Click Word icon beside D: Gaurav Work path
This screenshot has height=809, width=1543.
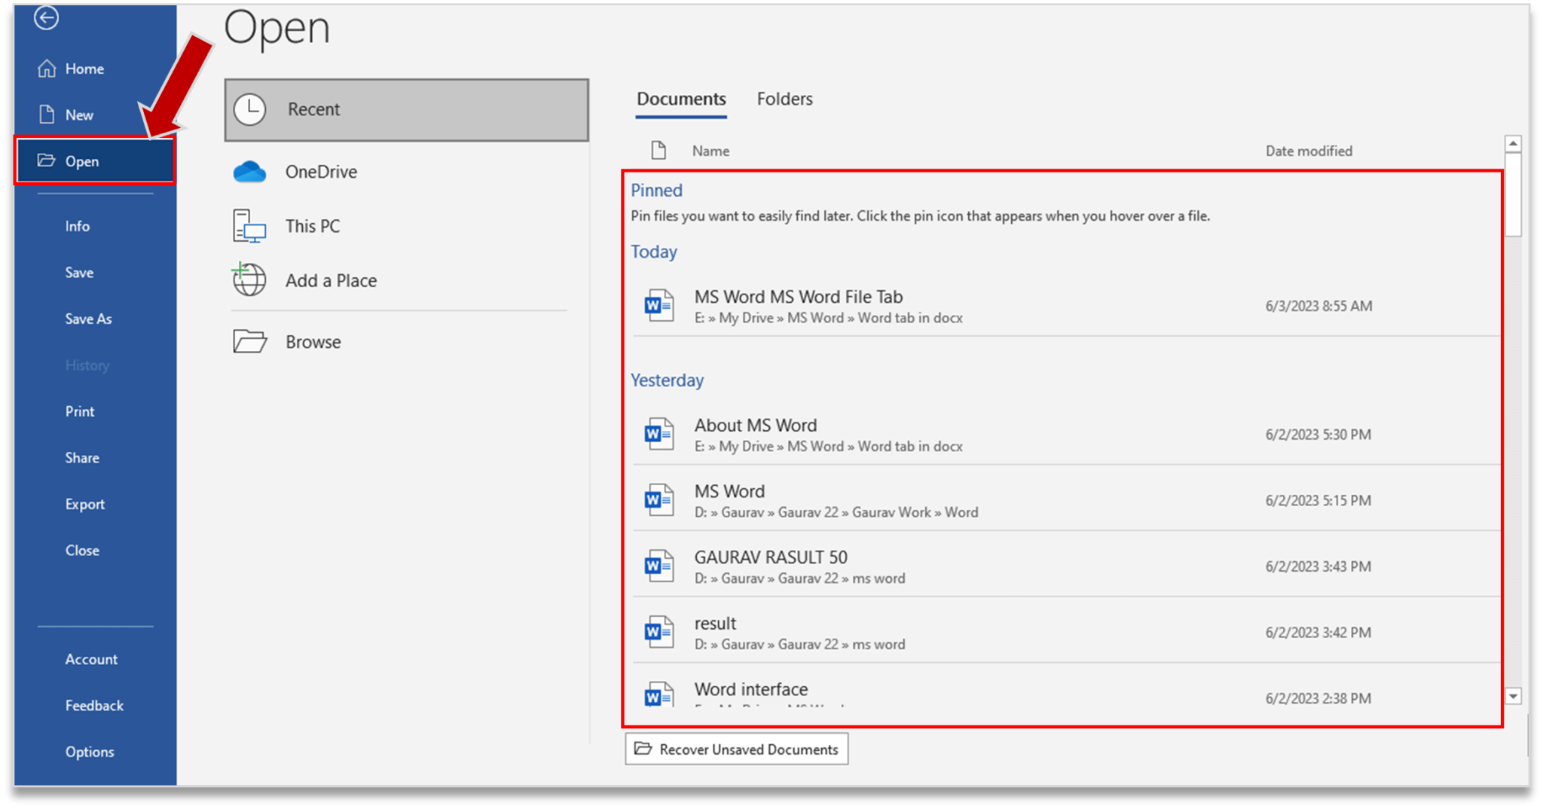(659, 499)
